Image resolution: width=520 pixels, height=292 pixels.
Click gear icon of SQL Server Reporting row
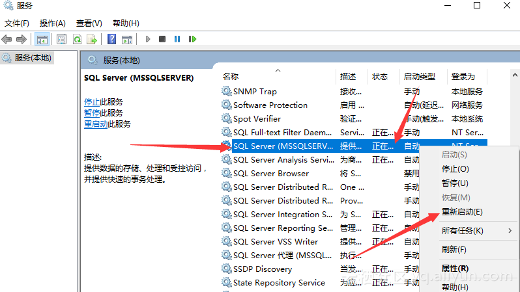[x=227, y=228]
